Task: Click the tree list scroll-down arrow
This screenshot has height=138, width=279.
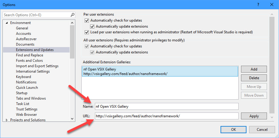Action: [x=72, y=119]
